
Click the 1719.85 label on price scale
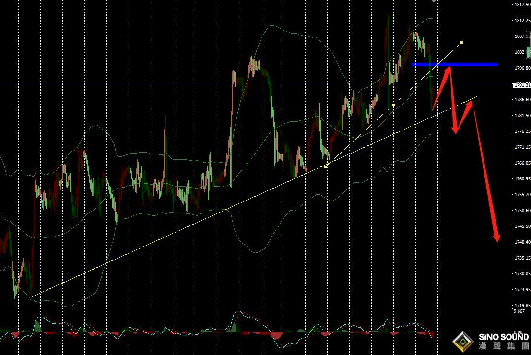(521, 305)
